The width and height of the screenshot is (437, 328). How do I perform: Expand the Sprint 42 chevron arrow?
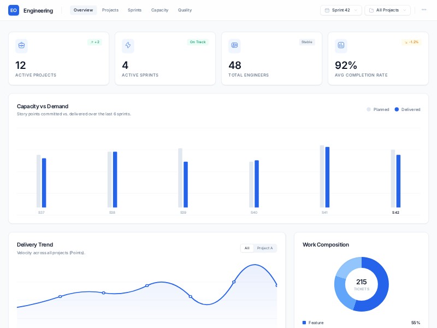(356, 10)
